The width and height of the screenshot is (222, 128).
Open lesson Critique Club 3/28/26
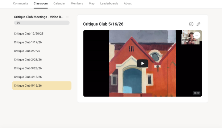[42, 68]
